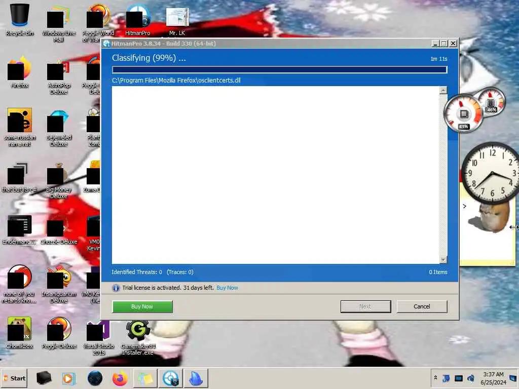Click the Cancel button in HitmanPro
Viewport: 519px width, 389px height.
422,306
